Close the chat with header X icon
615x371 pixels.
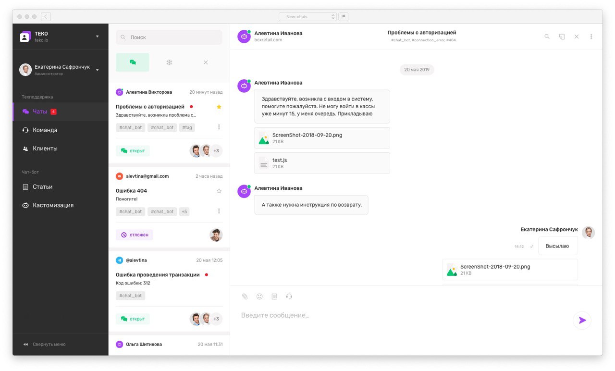(x=577, y=37)
